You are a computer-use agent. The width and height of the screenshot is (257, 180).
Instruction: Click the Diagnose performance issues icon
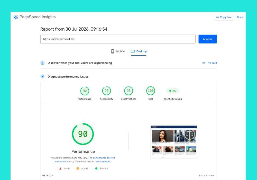pyautogui.click(x=42, y=77)
